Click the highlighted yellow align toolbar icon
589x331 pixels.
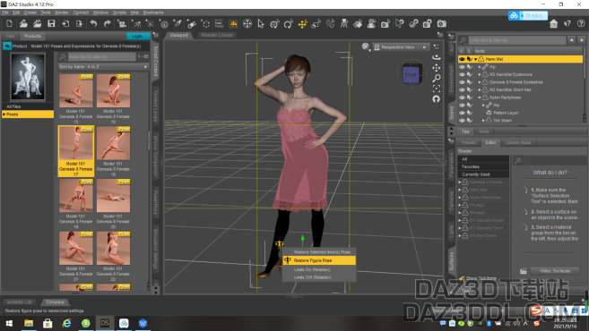[233, 24]
